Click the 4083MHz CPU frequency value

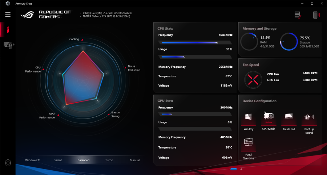point(225,35)
